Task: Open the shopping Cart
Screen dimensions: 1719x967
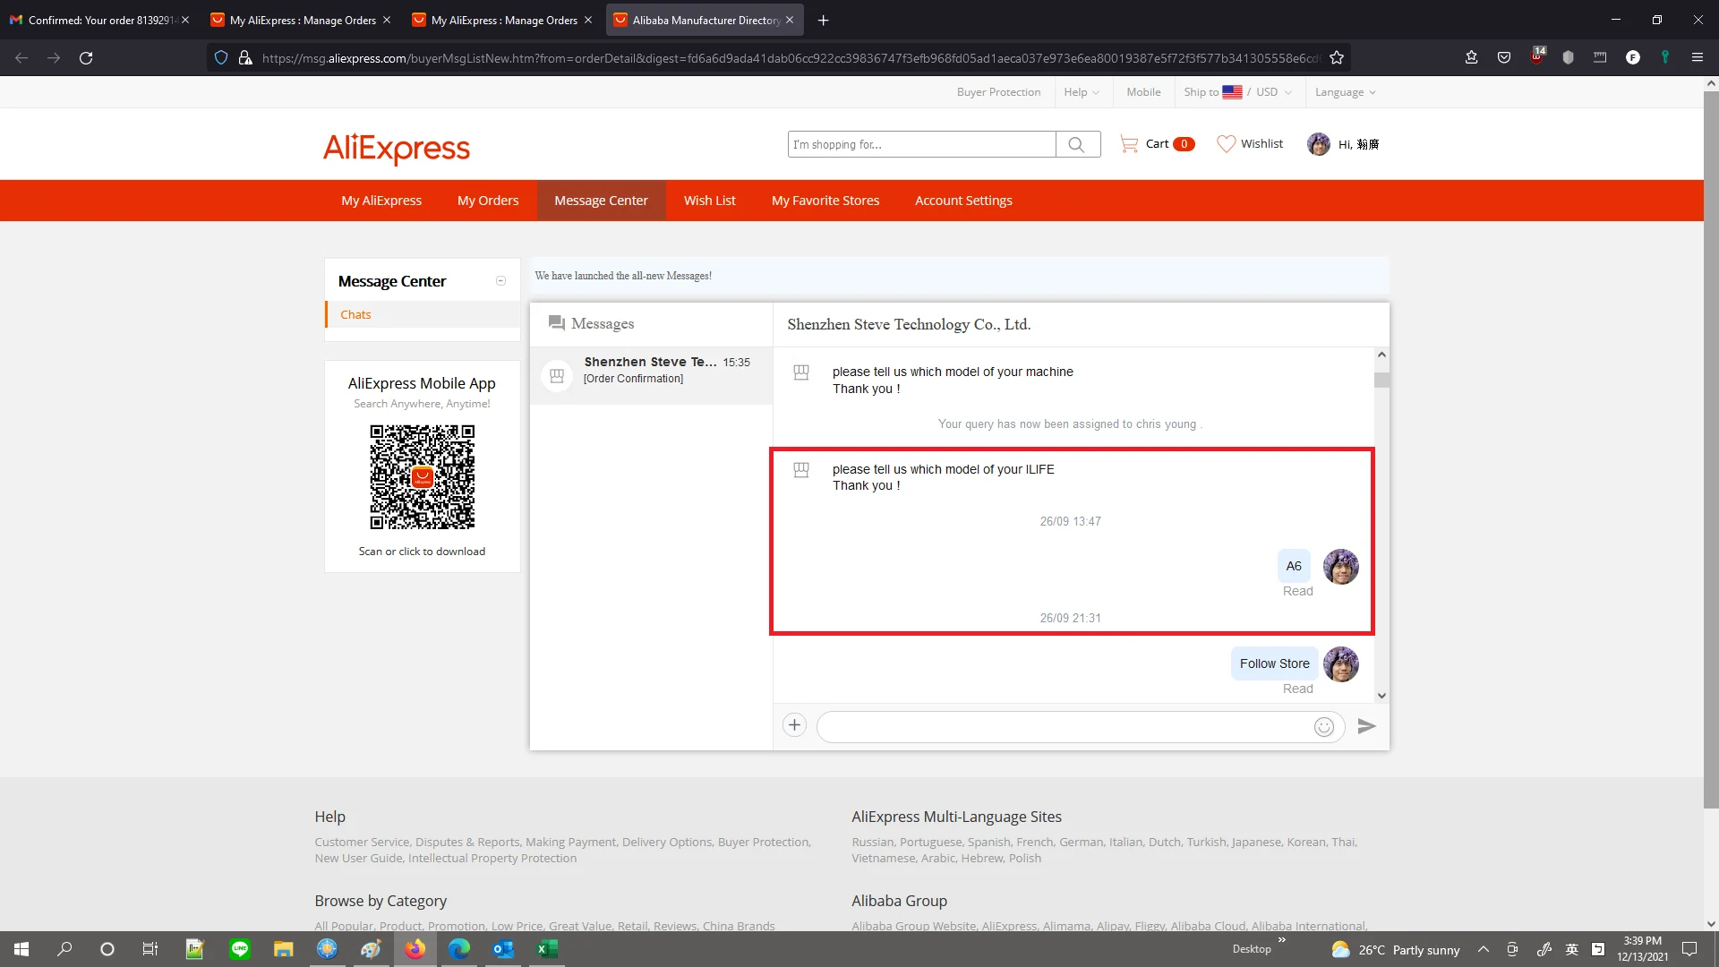Action: point(1157,144)
